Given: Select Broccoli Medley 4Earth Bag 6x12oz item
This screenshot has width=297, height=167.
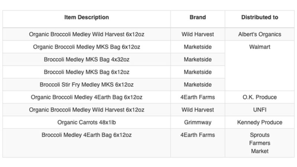Looking at the screenshot, I should pyautogui.click(x=87, y=135).
